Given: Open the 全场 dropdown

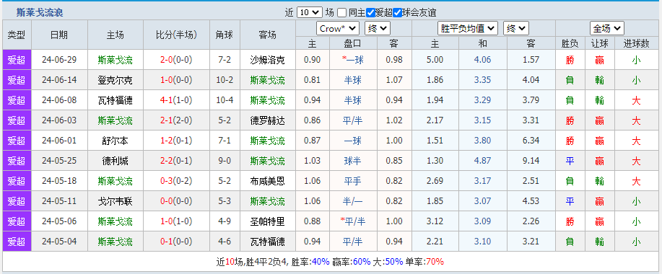Looking at the screenshot, I should click(607, 28).
